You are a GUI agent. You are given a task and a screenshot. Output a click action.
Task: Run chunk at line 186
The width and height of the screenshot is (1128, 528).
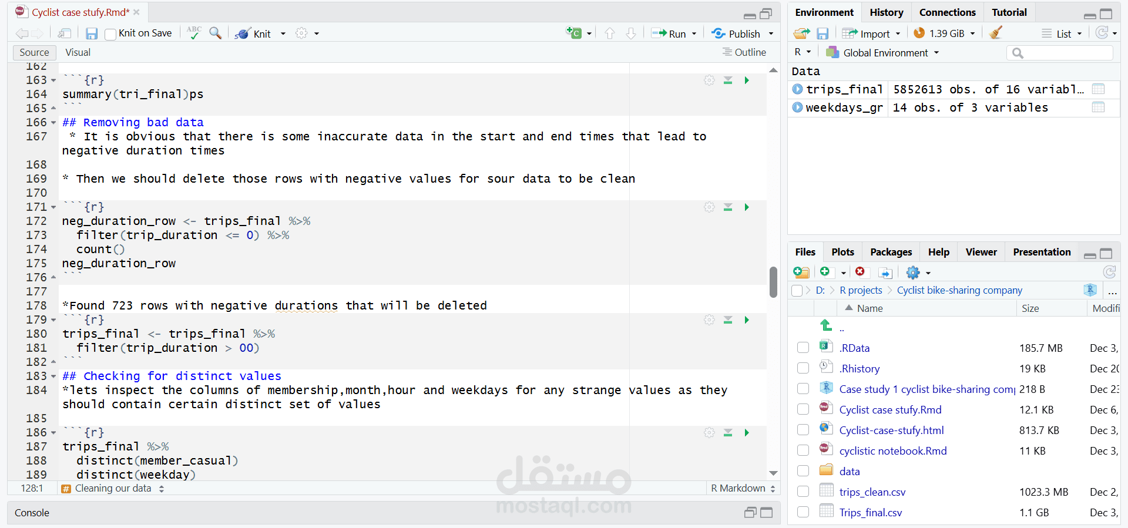click(747, 433)
